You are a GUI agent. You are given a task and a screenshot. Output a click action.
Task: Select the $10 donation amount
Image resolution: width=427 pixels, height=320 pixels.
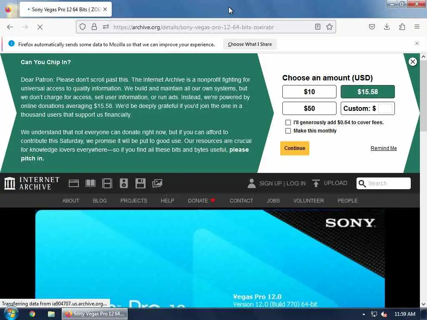point(309,92)
